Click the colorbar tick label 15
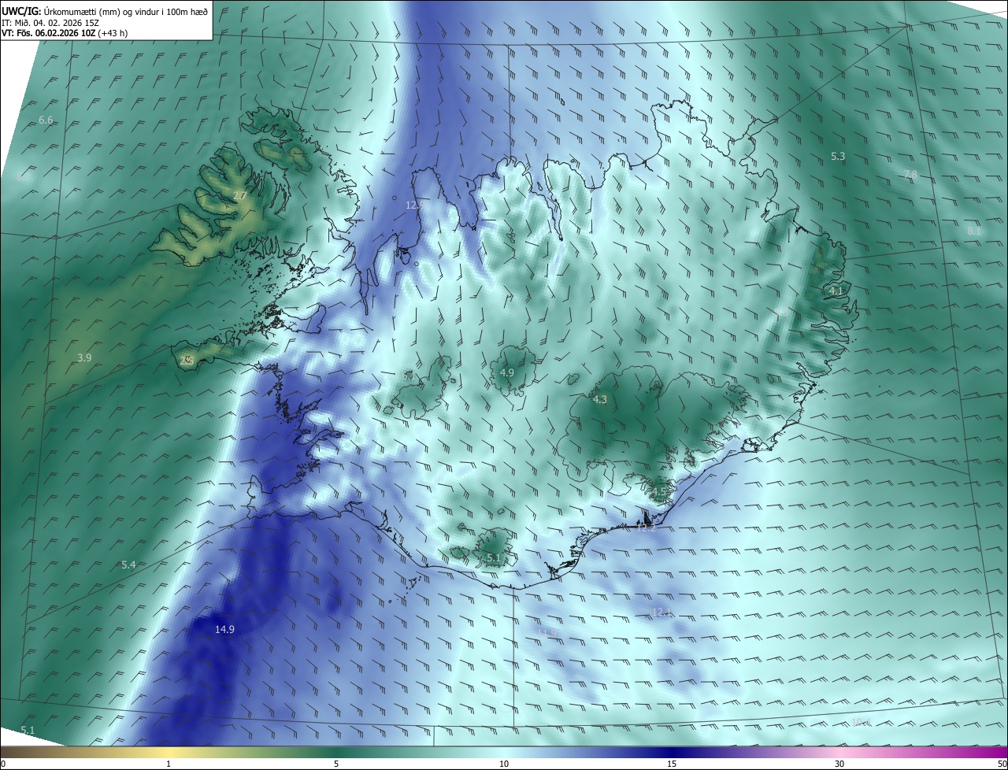Viewport: 1008px width, 770px height. click(672, 764)
